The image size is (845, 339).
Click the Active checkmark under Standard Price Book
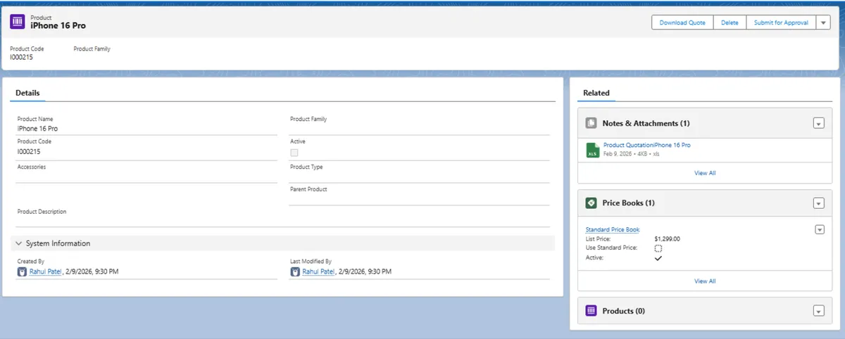658,258
